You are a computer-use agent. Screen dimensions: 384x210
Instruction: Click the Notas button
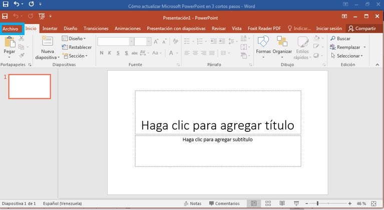[x=193, y=203]
